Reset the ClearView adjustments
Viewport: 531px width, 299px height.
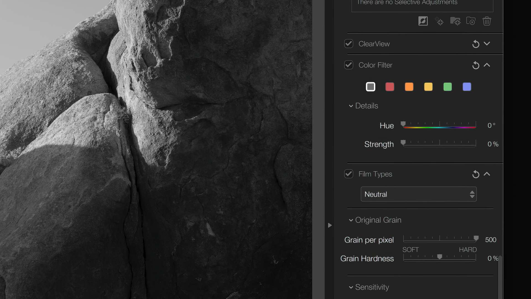pos(476,44)
